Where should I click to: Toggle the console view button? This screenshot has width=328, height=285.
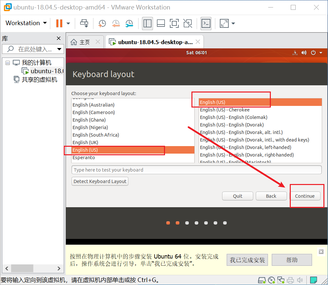coord(206,23)
